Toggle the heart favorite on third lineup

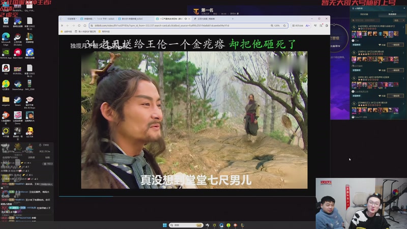[x=380, y=96]
